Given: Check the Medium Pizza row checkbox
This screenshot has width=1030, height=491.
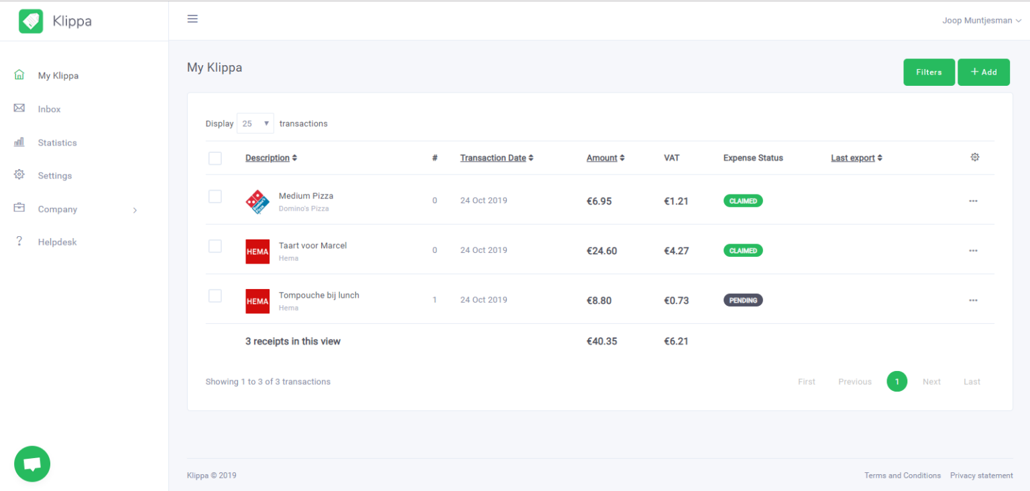Looking at the screenshot, I should pyautogui.click(x=215, y=197).
